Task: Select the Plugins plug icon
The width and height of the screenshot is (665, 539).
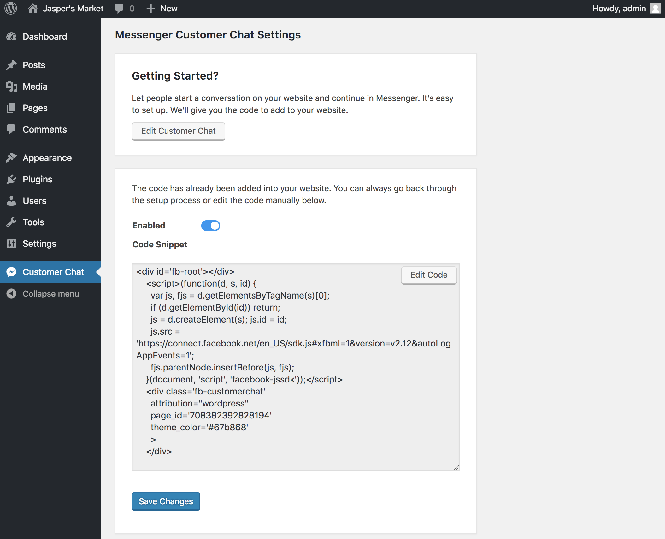Action: tap(11, 179)
